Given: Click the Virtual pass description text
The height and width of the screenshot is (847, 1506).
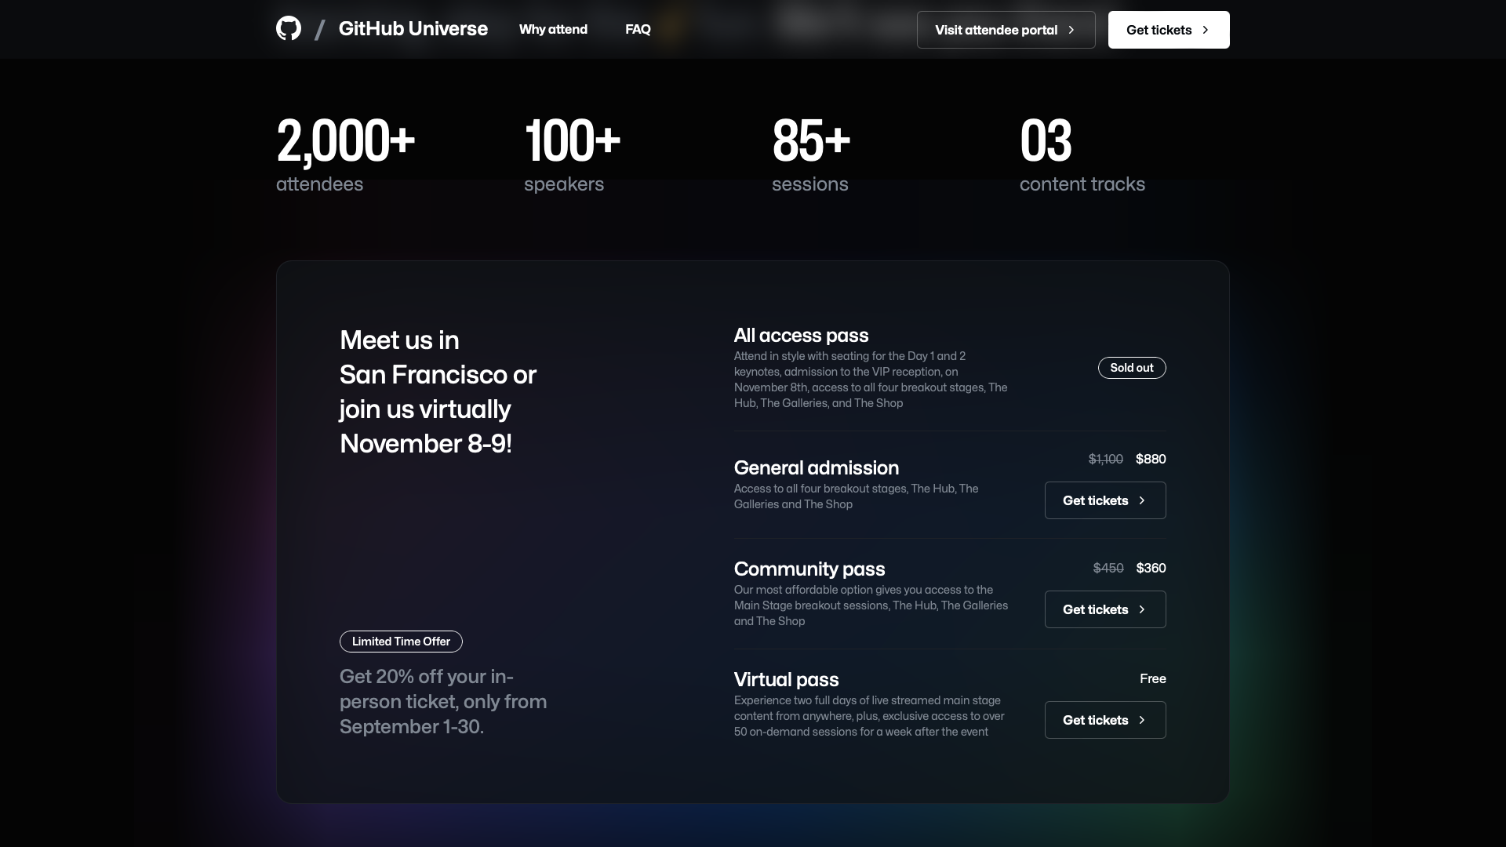Looking at the screenshot, I should [x=869, y=716].
